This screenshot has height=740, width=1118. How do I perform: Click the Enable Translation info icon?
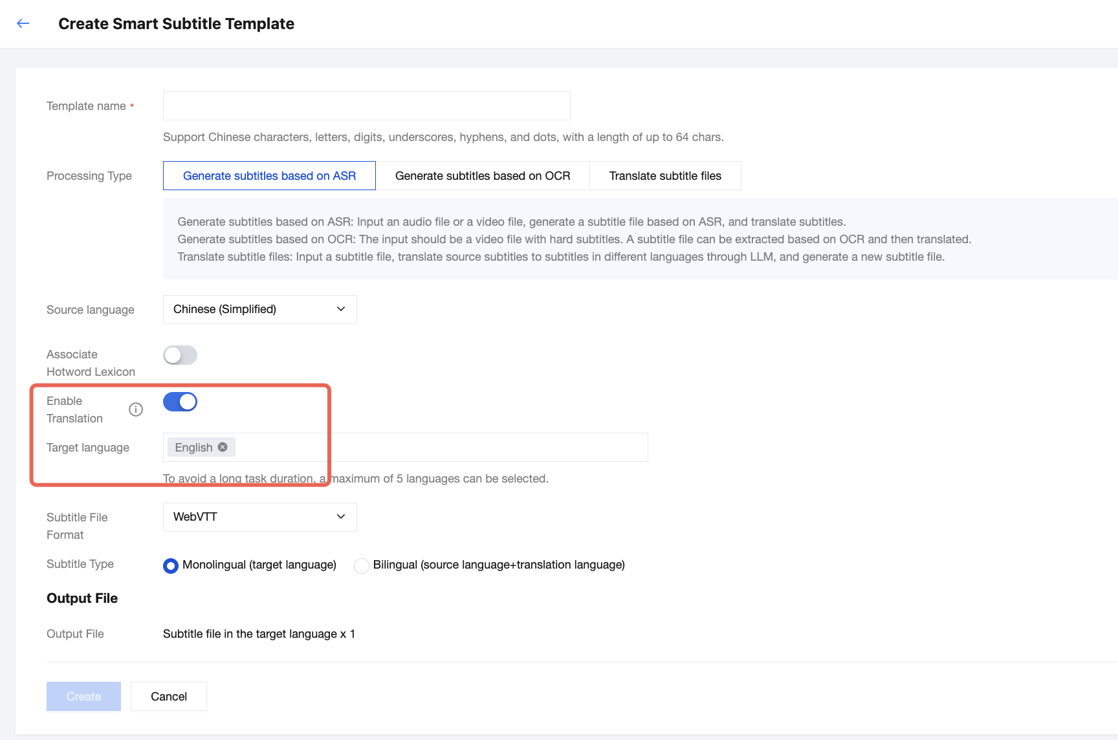(x=136, y=409)
